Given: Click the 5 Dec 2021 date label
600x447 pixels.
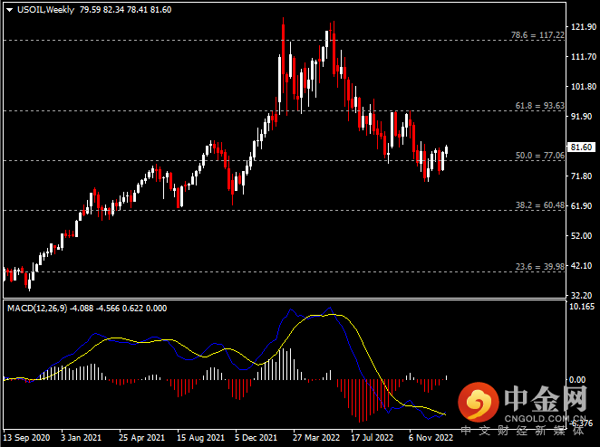Looking at the screenshot, I should pos(256,437).
